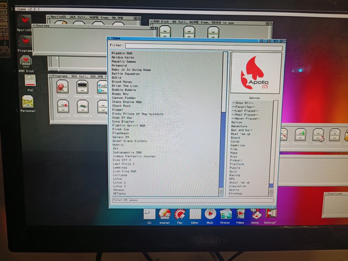348x261 pixels.
Task: Select Indianapolis 500 in game list
Action: point(127,152)
